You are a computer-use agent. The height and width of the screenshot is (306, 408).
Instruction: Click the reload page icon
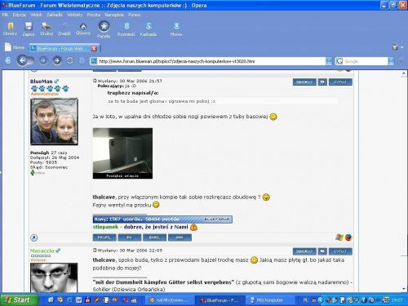coord(70,60)
